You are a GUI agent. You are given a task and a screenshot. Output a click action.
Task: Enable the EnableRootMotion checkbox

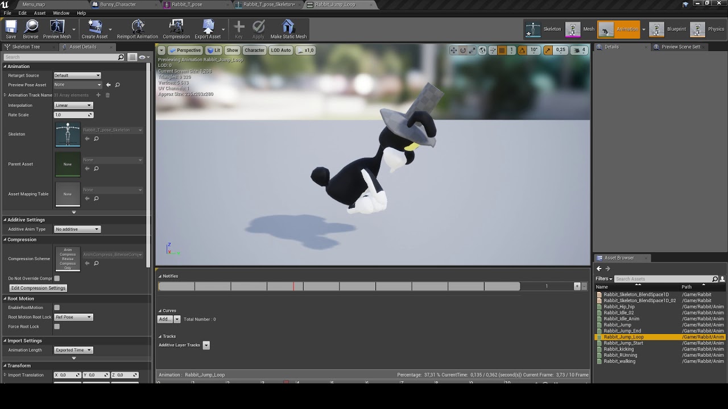click(x=57, y=307)
